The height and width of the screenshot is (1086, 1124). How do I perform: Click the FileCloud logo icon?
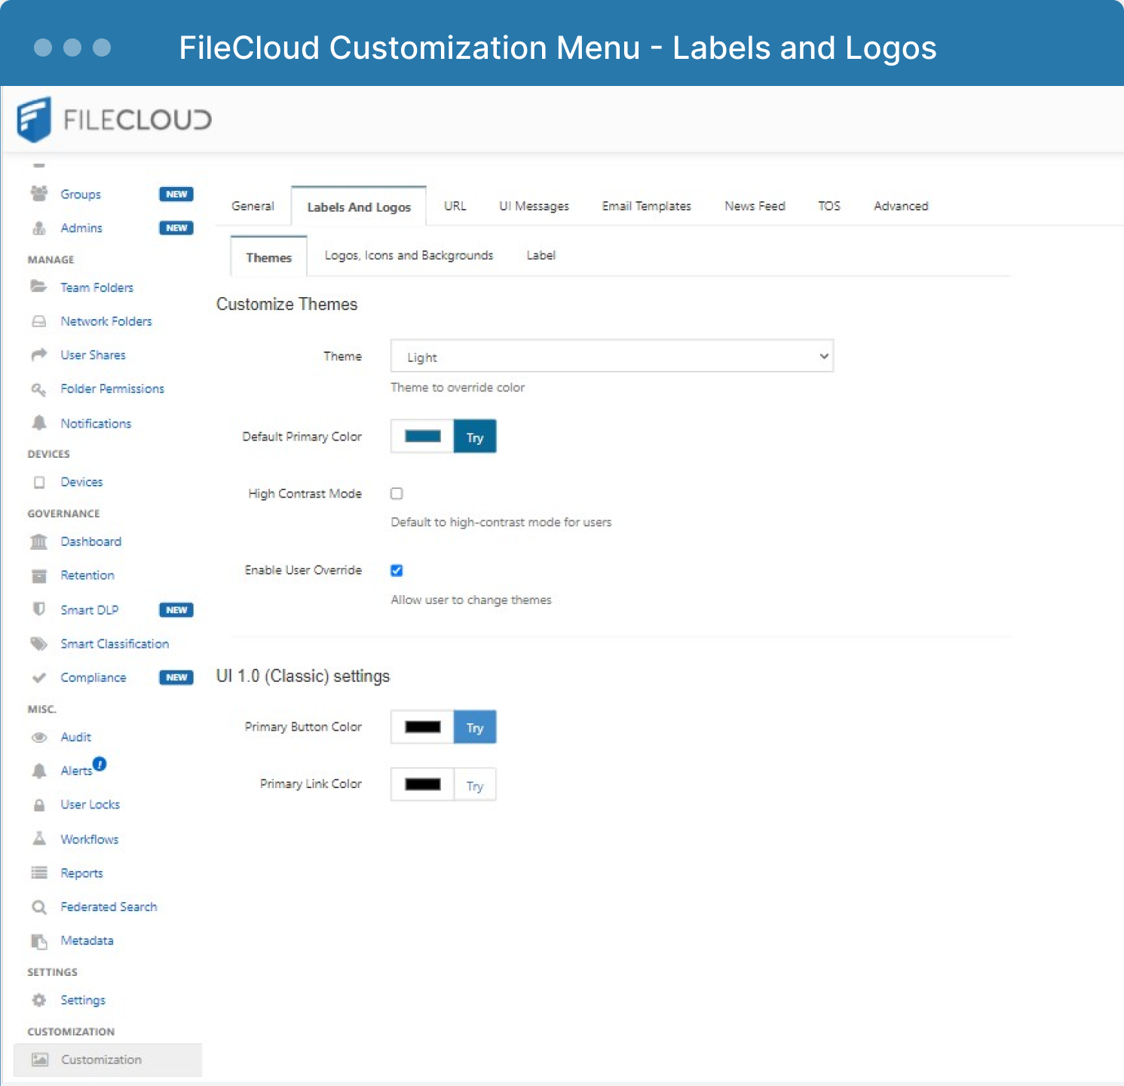(34, 119)
